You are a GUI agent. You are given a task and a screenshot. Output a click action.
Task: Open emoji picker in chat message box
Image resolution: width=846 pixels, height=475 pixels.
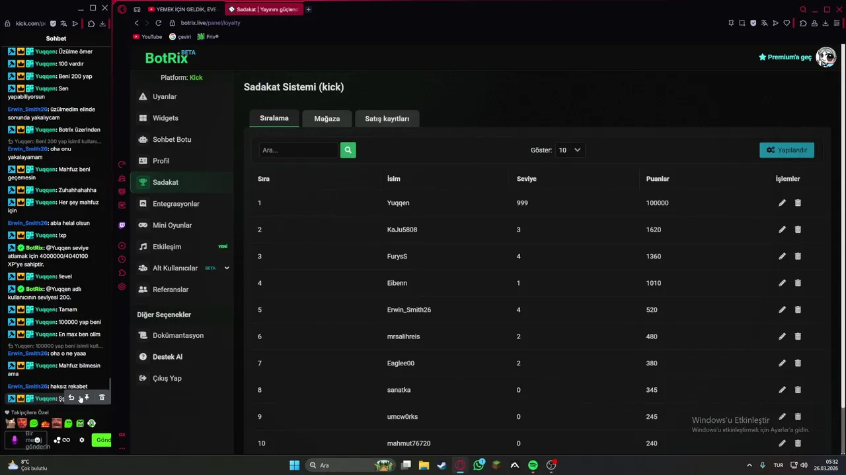(38, 440)
